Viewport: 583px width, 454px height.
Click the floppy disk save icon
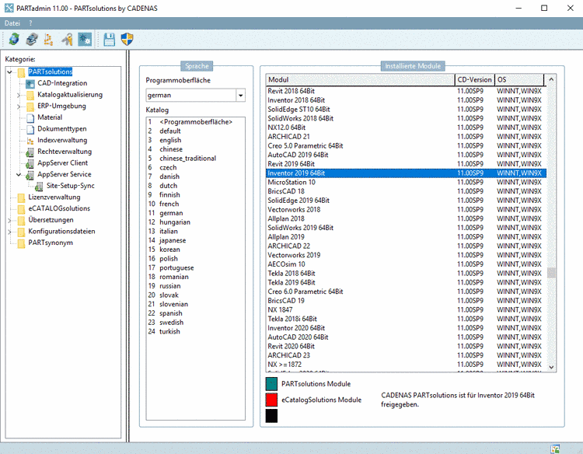click(x=110, y=39)
